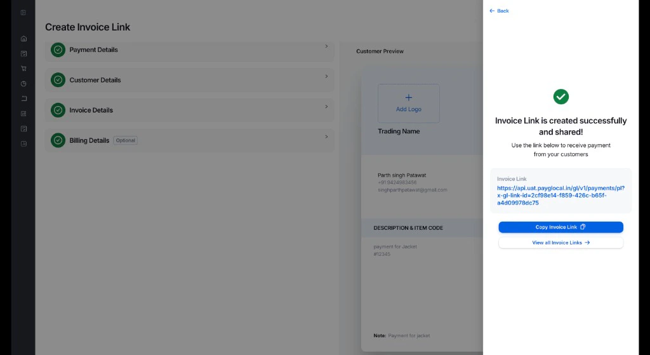Open the Home icon in sidebar

coord(23,39)
